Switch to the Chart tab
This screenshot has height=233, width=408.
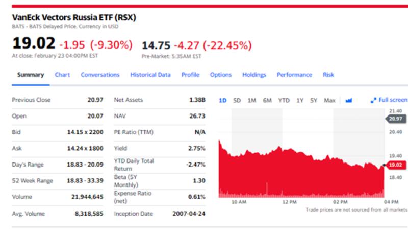(x=62, y=75)
